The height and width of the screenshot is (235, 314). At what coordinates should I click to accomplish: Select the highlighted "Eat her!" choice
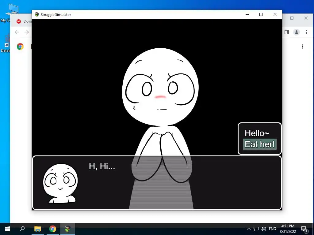pyautogui.click(x=259, y=144)
